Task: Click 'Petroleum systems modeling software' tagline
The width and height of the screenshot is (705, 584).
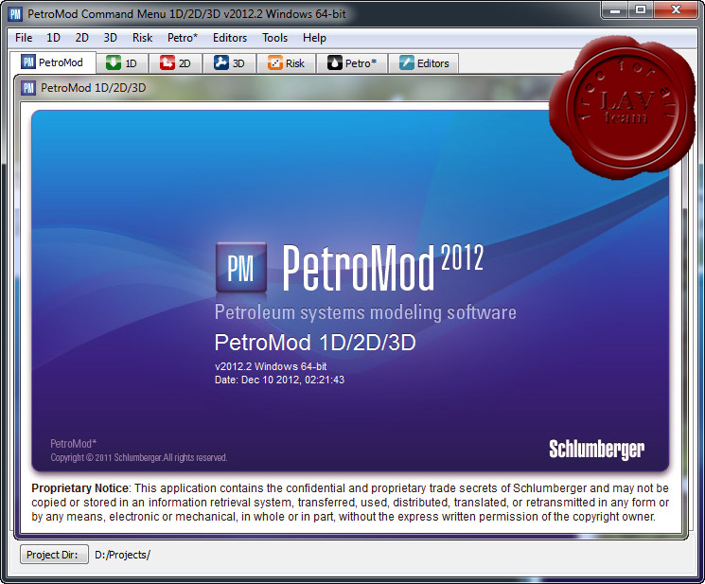Action: [x=365, y=312]
